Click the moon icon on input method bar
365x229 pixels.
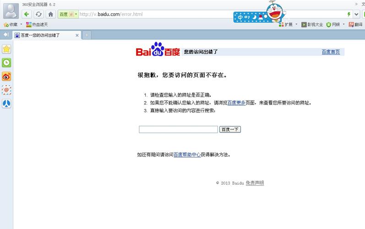[255, 17]
